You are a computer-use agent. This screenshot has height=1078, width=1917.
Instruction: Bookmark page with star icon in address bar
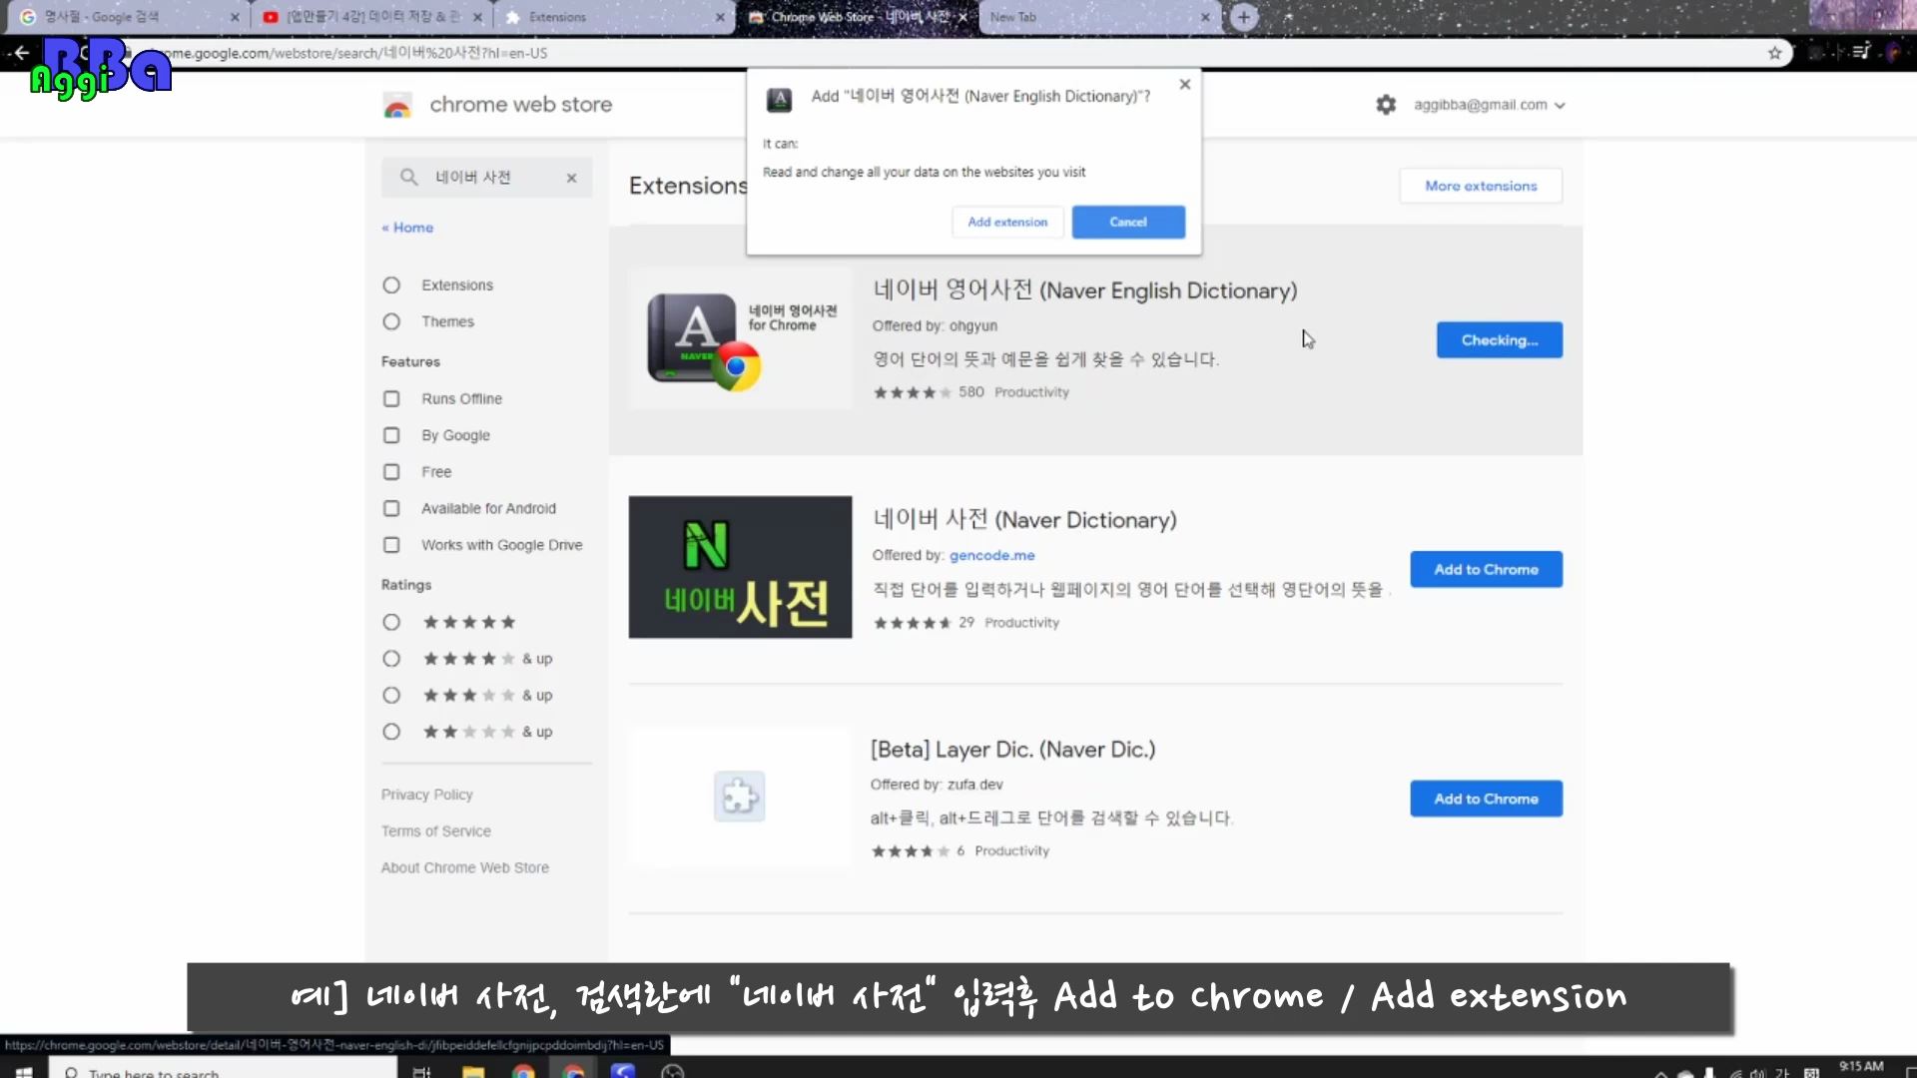click(x=1774, y=53)
